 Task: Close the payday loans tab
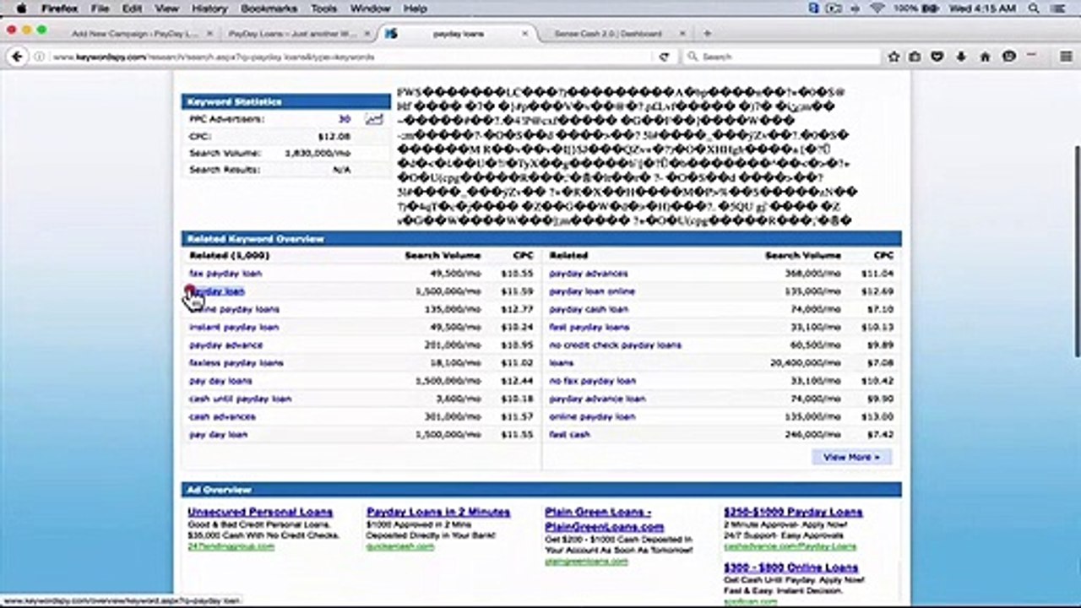[x=524, y=34]
